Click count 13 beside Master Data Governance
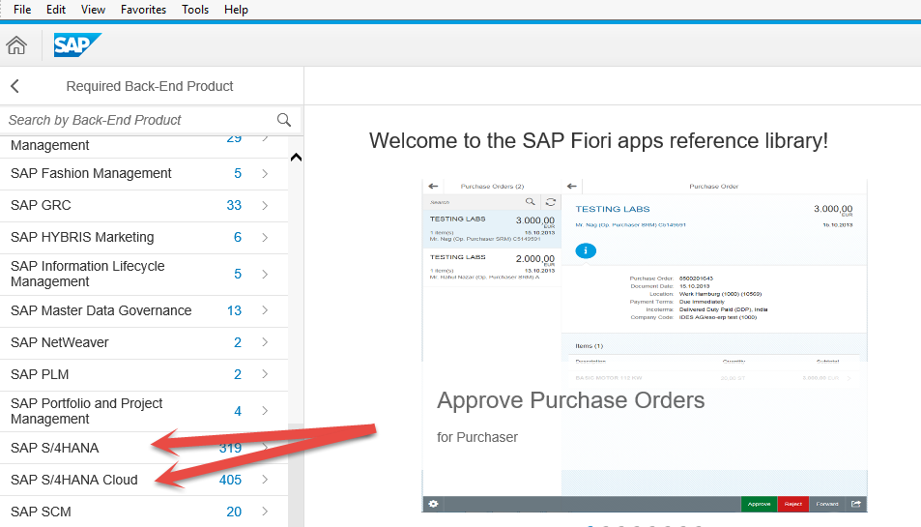This screenshot has height=527, width=921. coord(234,310)
